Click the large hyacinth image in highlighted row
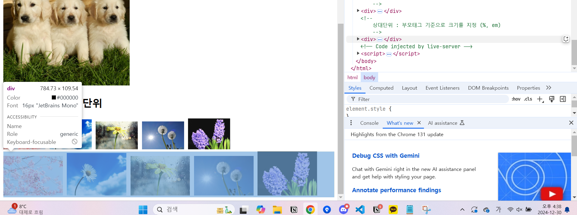Screen dimensions: 577x215 287,173
